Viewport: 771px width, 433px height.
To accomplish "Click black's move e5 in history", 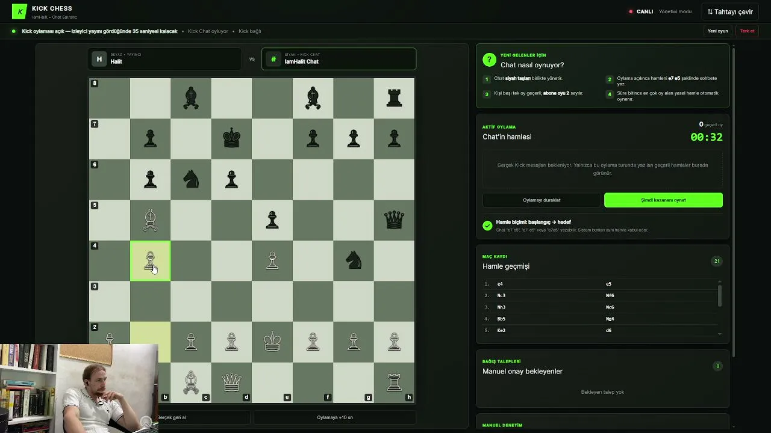I will [x=608, y=284].
